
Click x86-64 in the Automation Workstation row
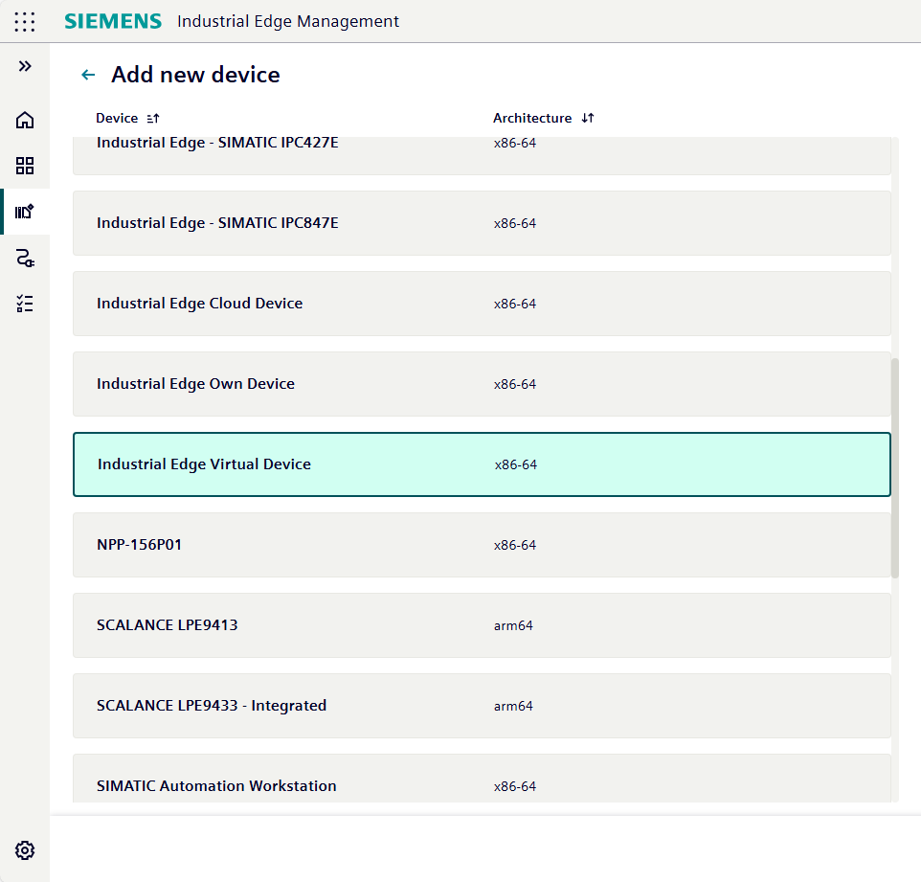point(515,787)
